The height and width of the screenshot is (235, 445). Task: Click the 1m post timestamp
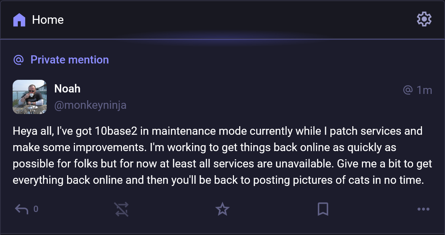(424, 90)
